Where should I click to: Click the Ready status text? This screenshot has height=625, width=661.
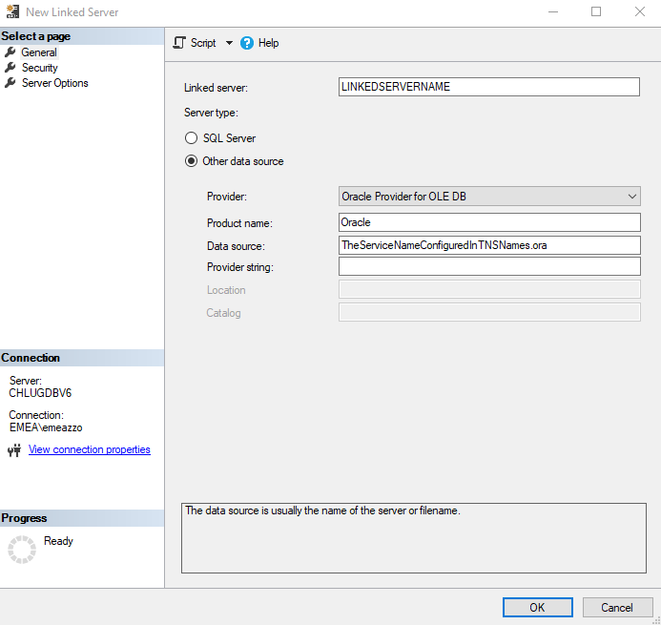coord(58,541)
